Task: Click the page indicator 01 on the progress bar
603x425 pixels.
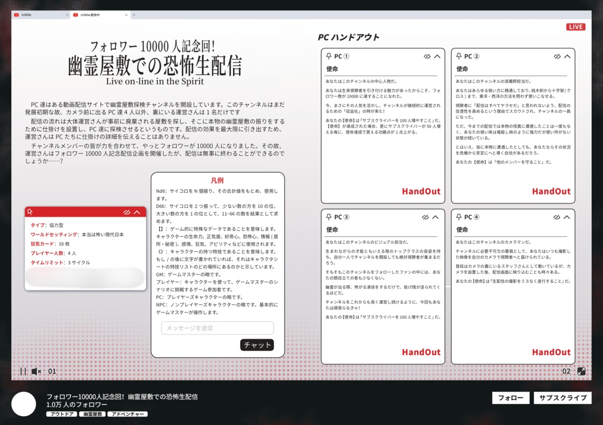Action: click(51, 372)
